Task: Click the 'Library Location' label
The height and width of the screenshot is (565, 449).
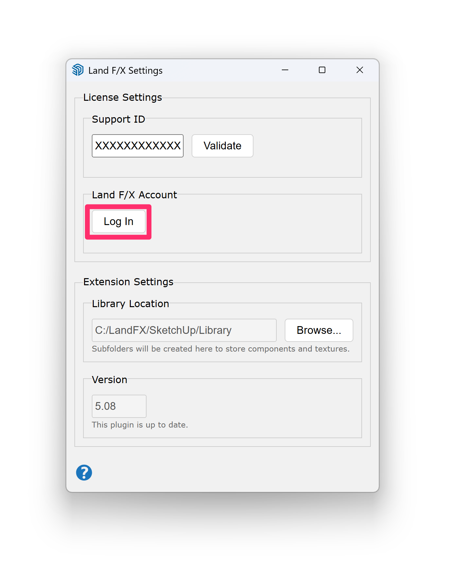Action: point(130,304)
